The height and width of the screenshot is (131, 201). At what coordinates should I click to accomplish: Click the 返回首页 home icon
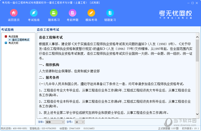tap(14, 13)
